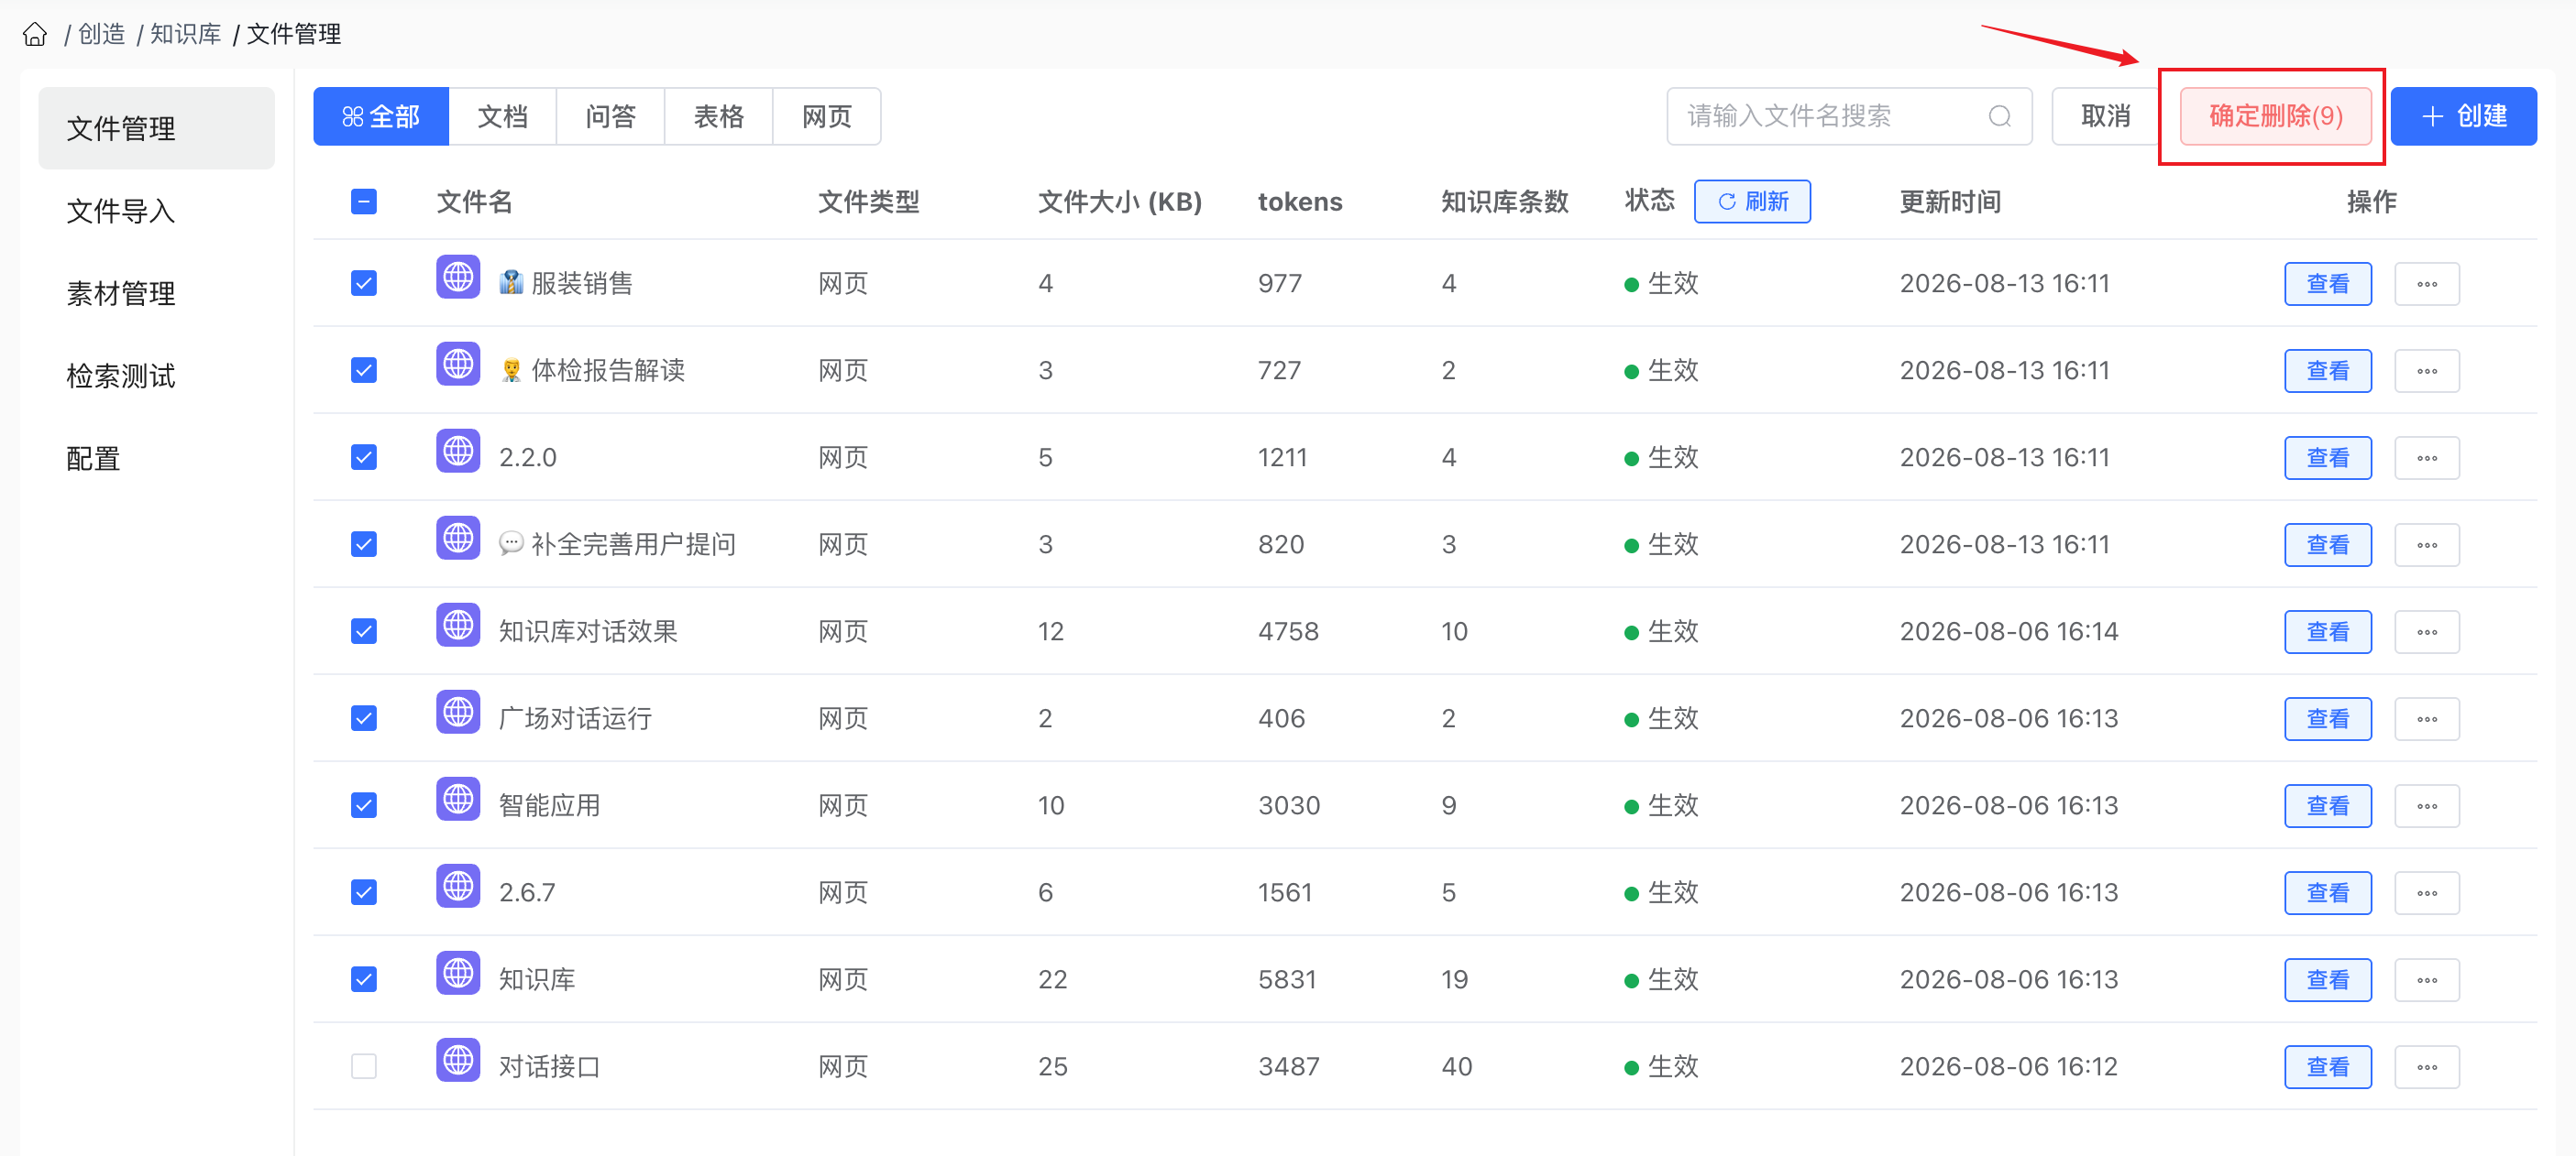Click globe icon of 知识库 row

458,972
